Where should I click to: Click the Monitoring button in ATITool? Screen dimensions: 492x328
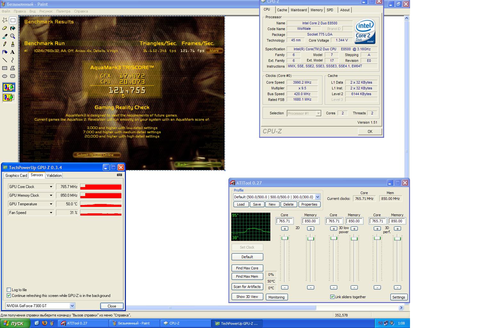pos(276,297)
